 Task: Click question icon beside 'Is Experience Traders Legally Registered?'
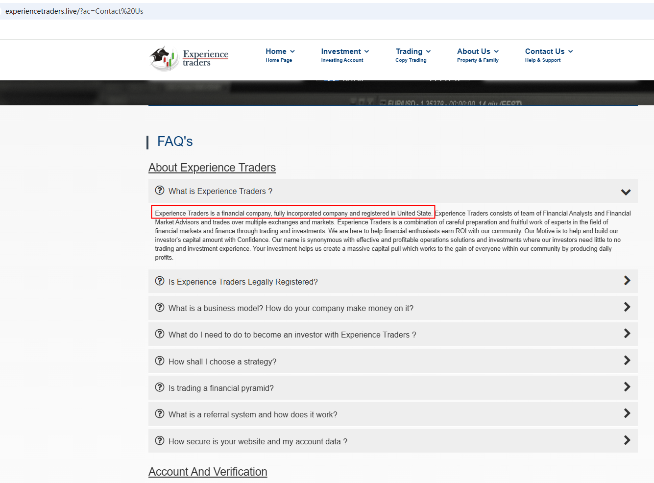coord(160,281)
